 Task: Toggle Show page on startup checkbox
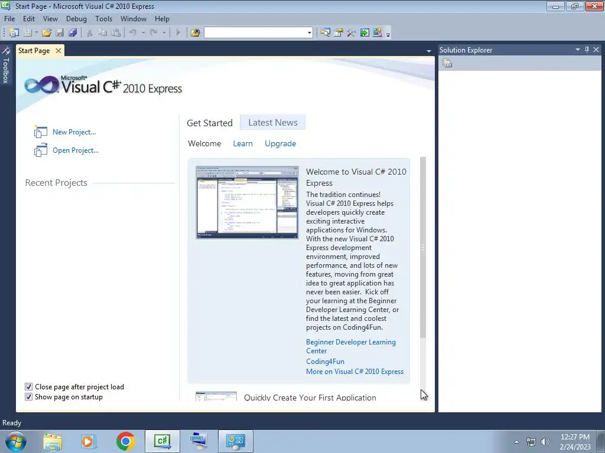tap(28, 397)
